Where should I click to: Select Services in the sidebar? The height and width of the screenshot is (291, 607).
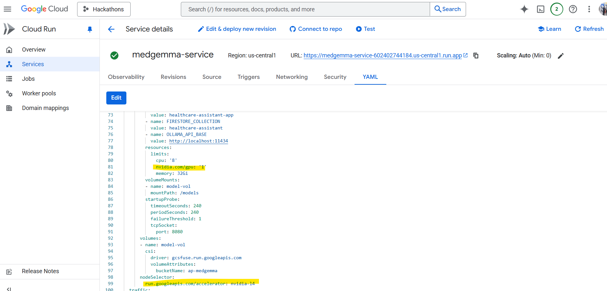click(x=50, y=64)
